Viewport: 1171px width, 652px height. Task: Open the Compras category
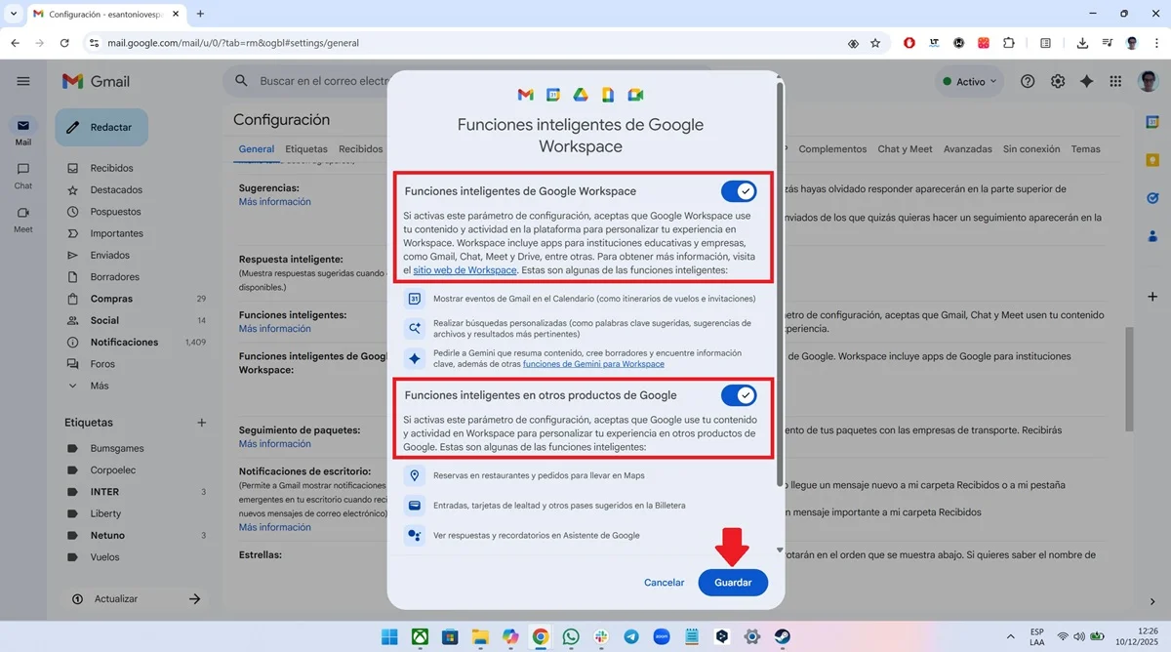coord(111,299)
